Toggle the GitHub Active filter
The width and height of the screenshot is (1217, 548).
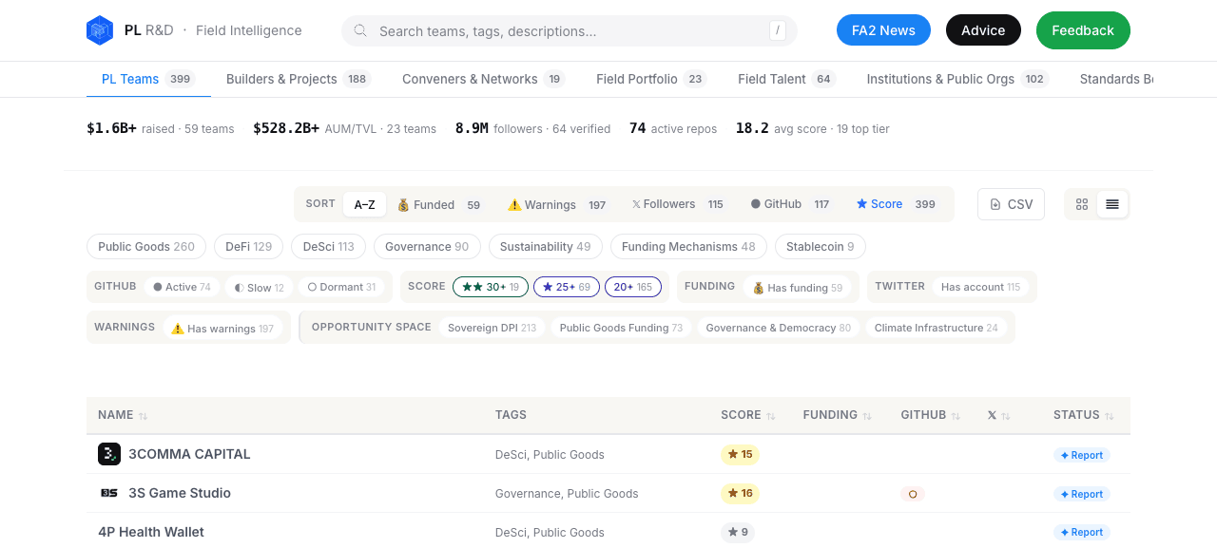183,287
